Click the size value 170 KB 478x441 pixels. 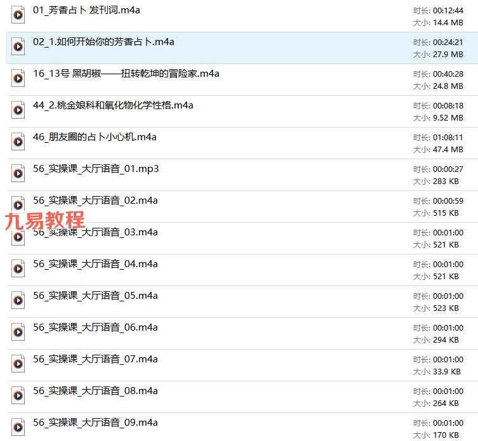coord(446,435)
